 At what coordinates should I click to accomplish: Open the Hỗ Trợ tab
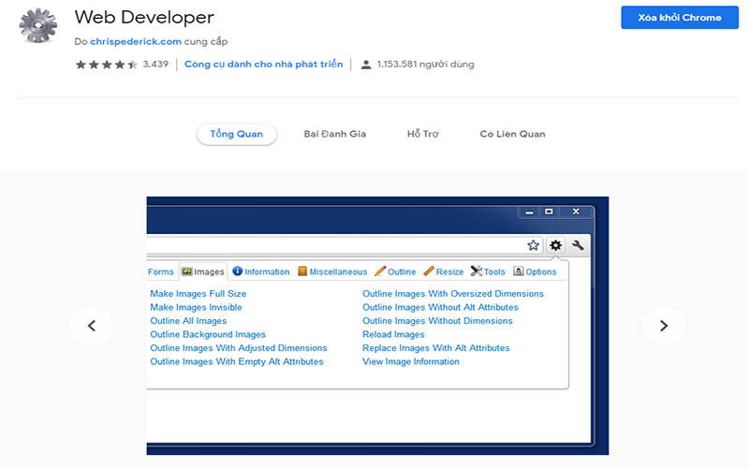[423, 134]
